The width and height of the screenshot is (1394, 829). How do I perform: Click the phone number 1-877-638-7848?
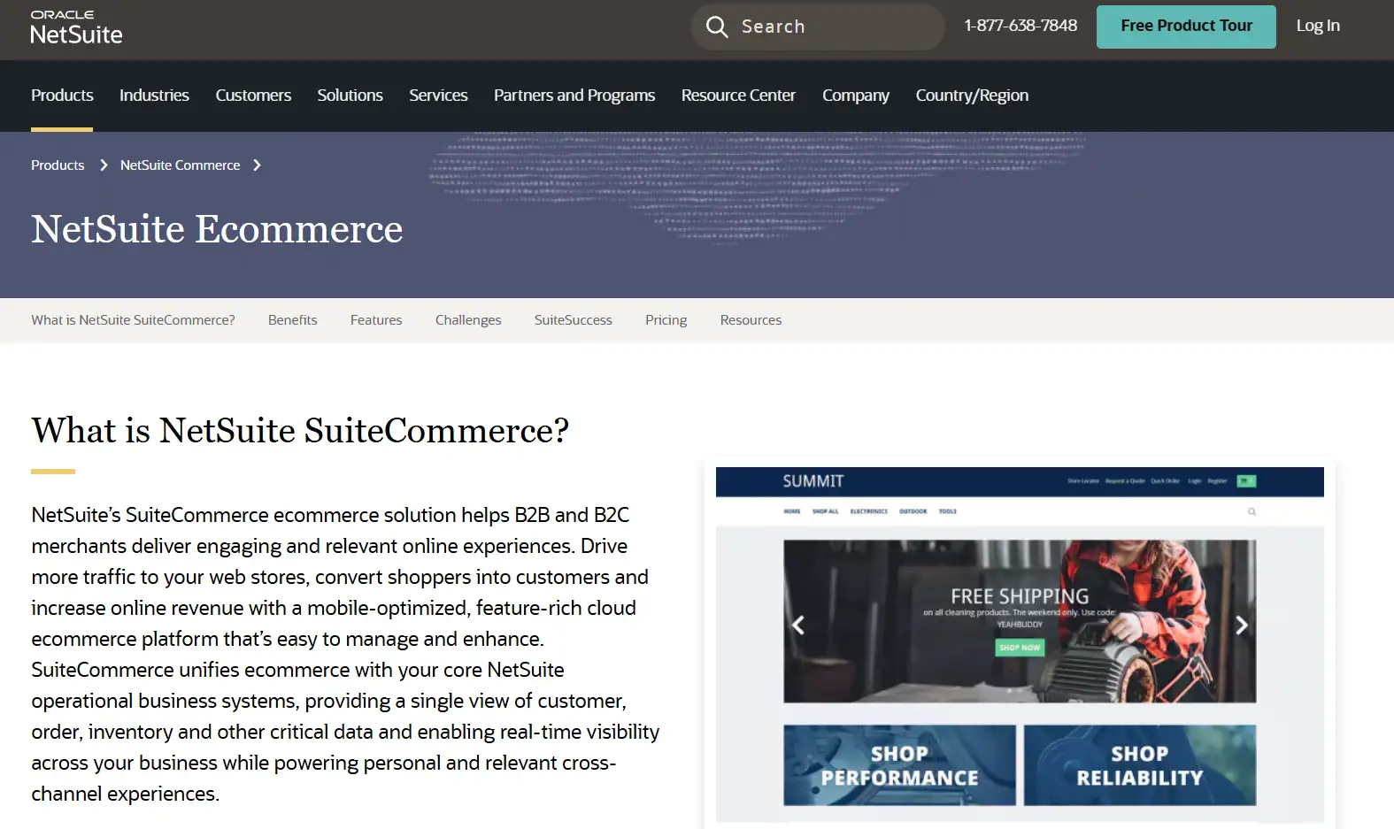point(1020,26)
